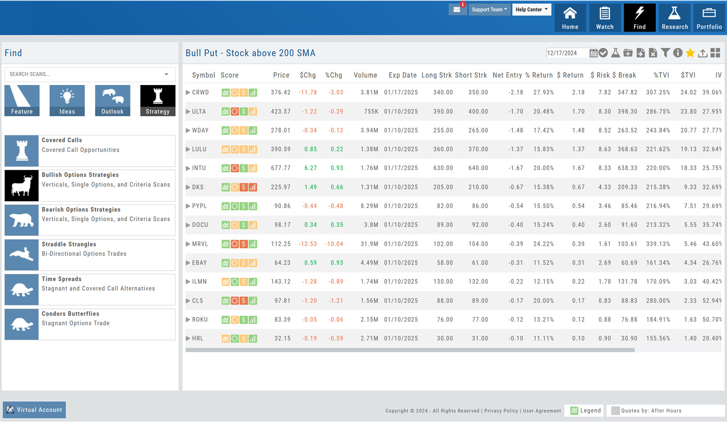Click DKS red dollar score icon
727x422 pixels.
click(x=243, y=187)
